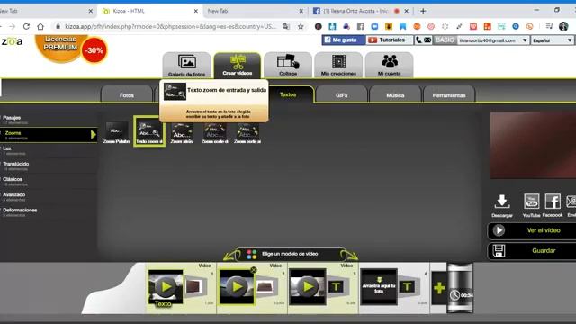
Task: Open a new Chrome tab with plus
Action: click(x=423, y=11)
